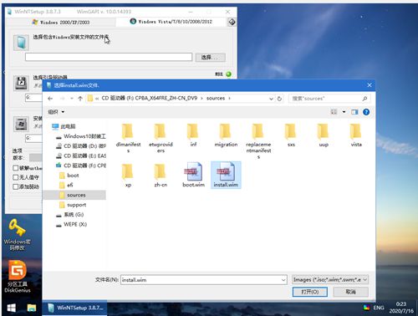Image resolution: width=418 pixels, height=316 pixels.
Task: Change the file view layout
Action: [x=334, y=112]
